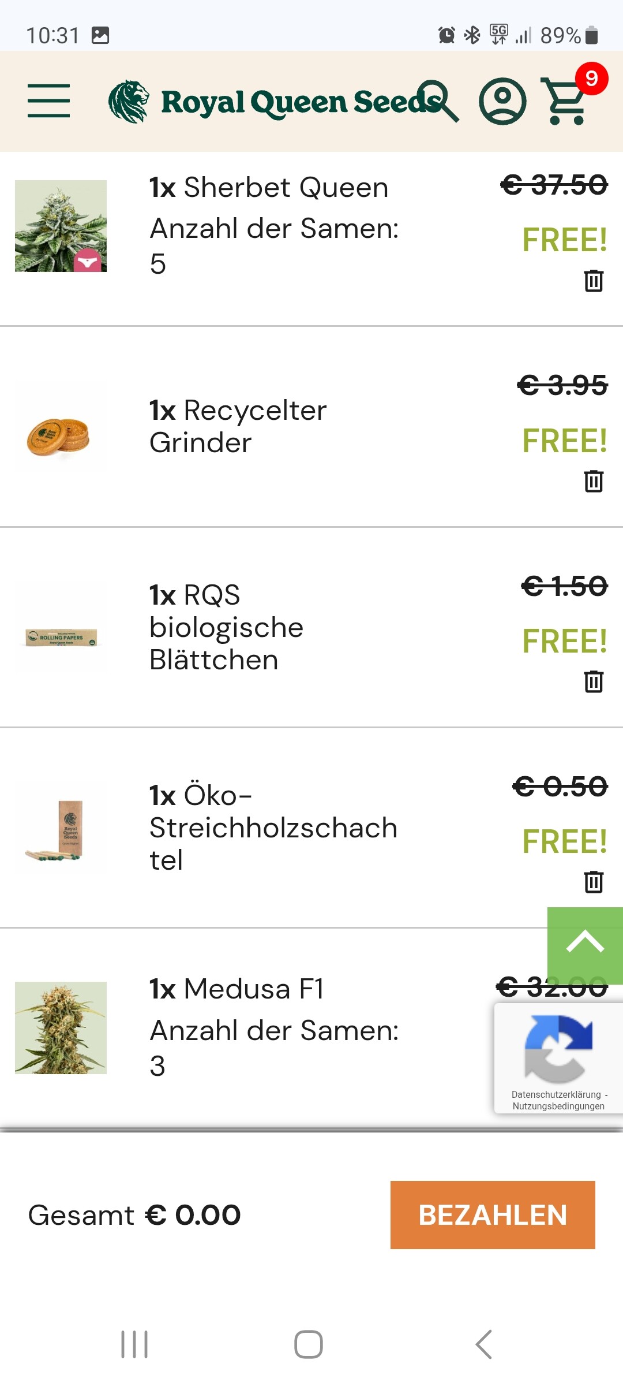Screen dimensions: 623x1386
Task: Open the Datenschutzerklärung reCAPTCHA link
Action: pyautogui.click(x=556, y=1094)
